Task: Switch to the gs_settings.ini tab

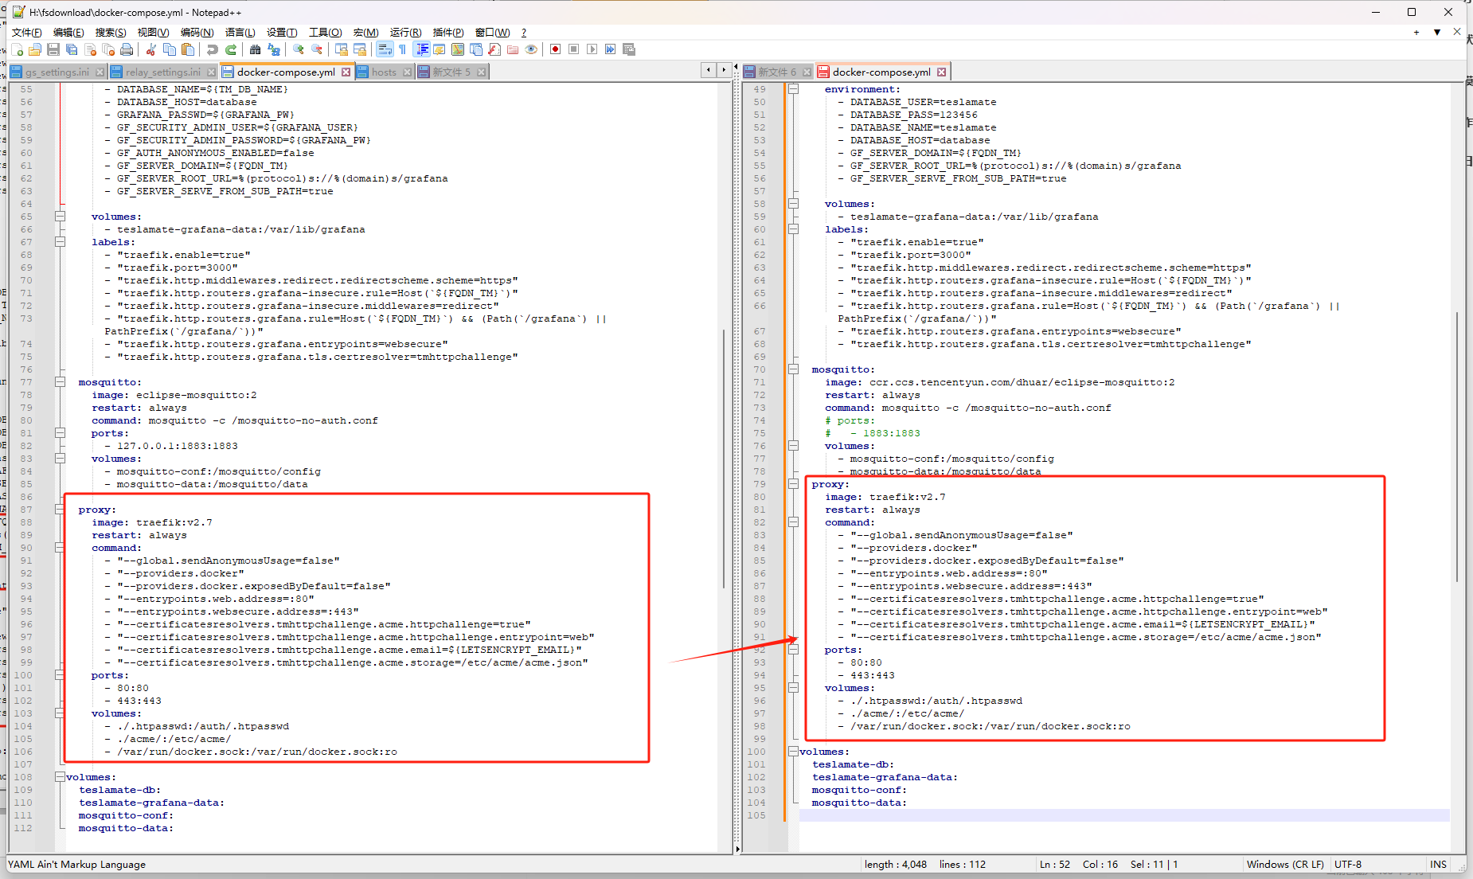Action: coord(57,72)
